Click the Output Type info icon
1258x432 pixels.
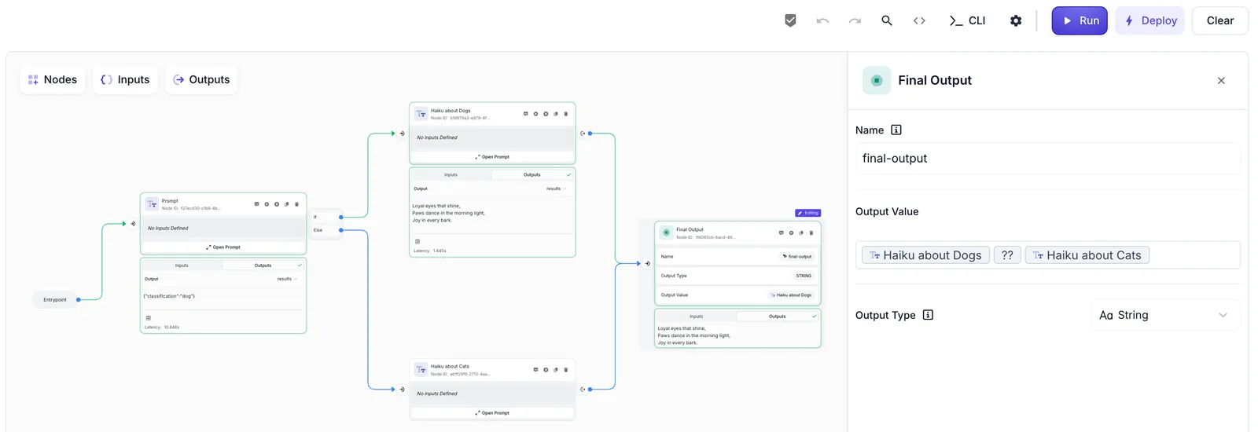point(928,315)
